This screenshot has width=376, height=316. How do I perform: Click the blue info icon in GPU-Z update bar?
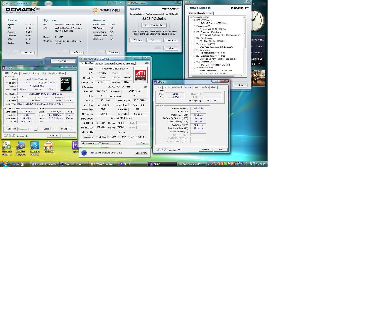tap(84, 153)
